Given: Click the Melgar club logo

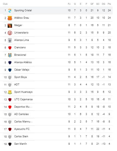Looking at the screenshot, I should (10, 26).
